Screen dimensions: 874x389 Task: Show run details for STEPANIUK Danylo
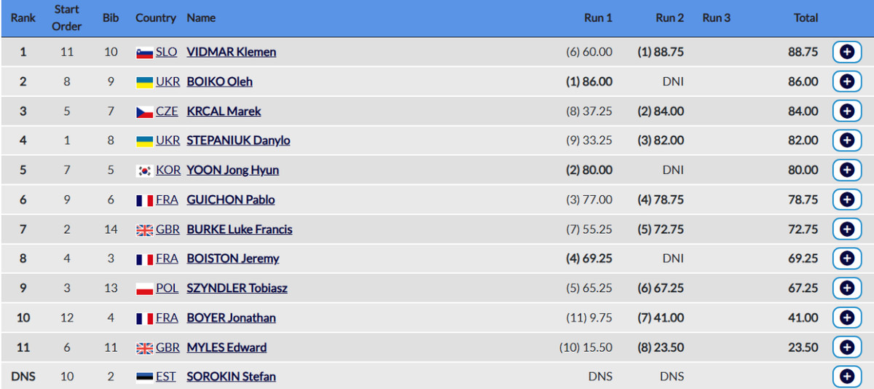click(846, 141)
